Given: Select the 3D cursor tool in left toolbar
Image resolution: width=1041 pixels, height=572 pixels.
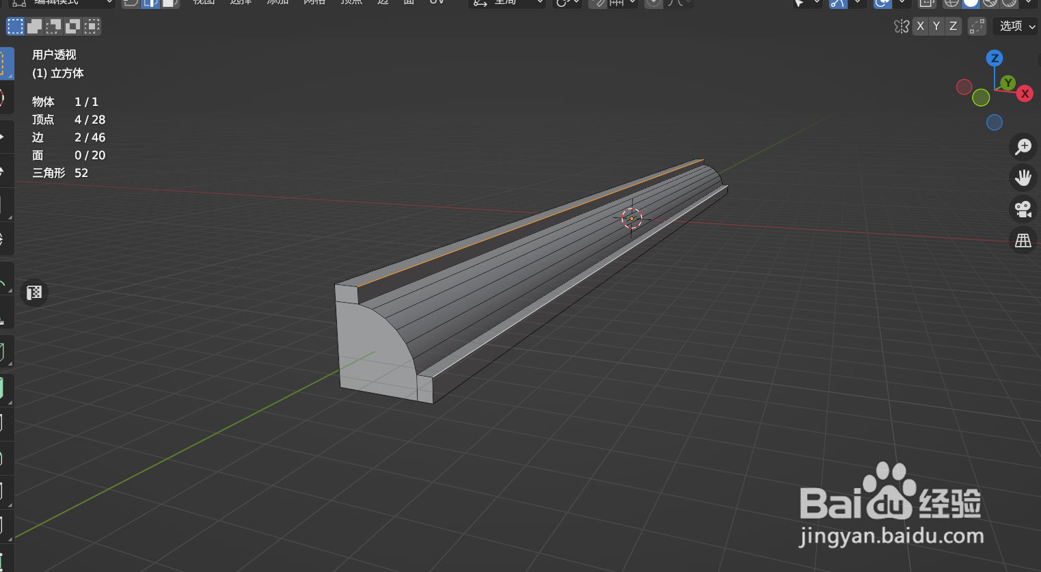Looking at the screenshot, I should 5,98.
